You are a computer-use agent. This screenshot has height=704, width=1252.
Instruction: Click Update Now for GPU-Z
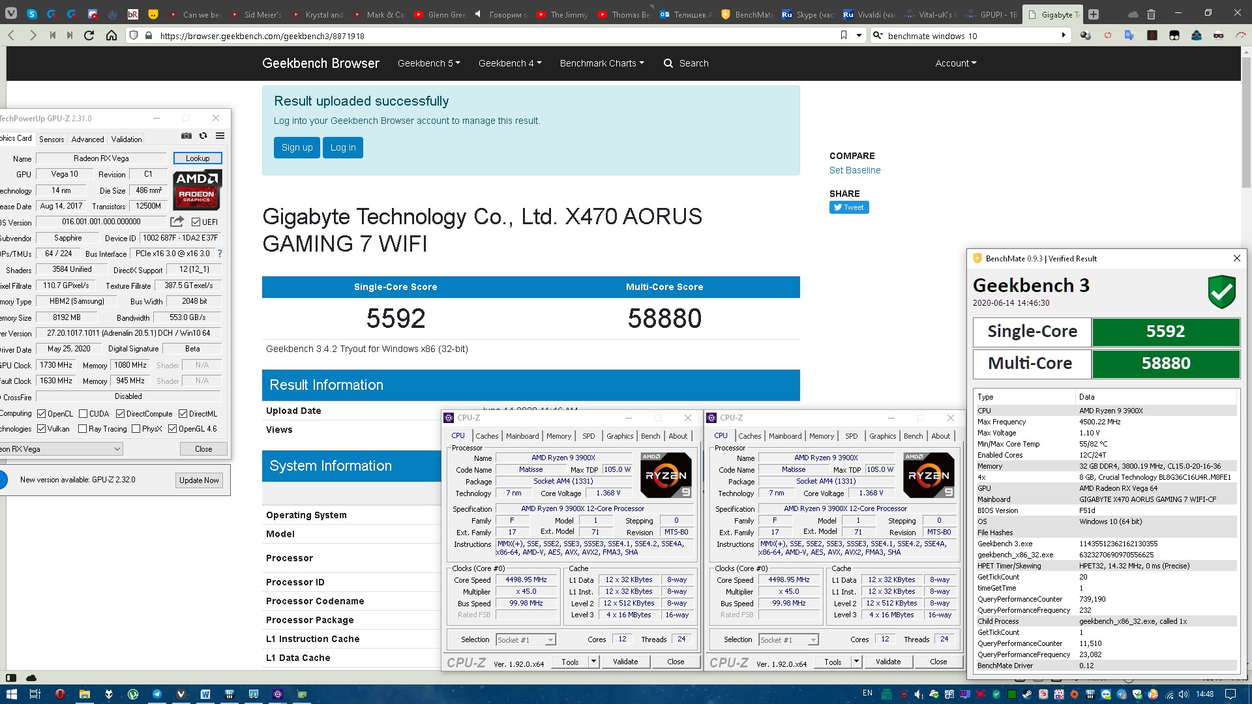point(199,480)
